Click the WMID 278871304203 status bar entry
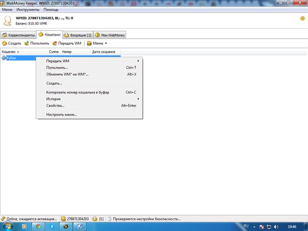308x231 pixels. click(x=75, y=219)
